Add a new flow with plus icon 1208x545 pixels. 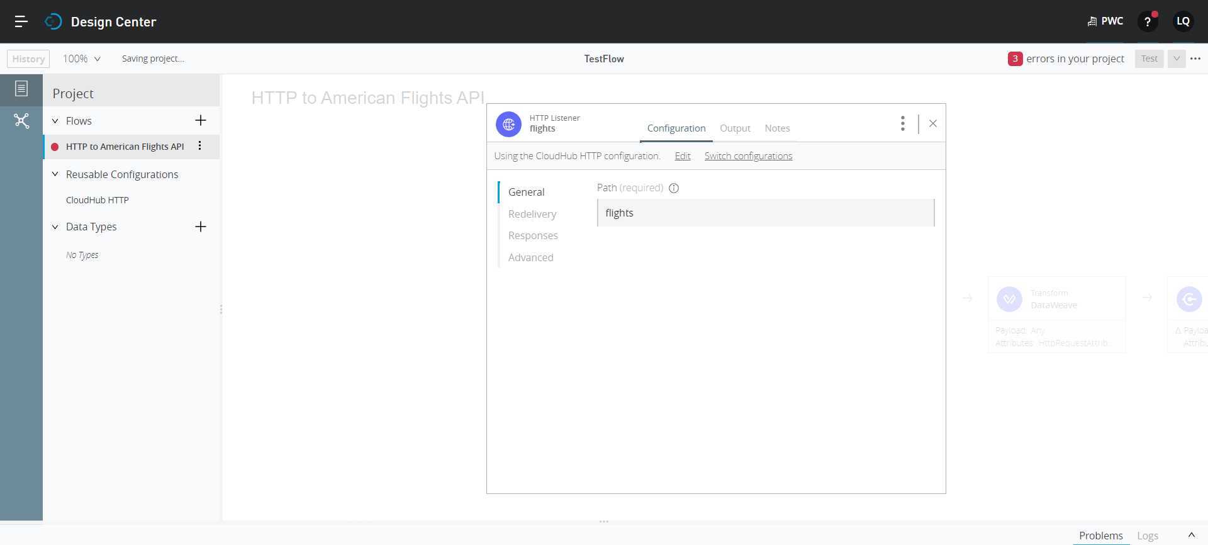click(x=201, y=120)
